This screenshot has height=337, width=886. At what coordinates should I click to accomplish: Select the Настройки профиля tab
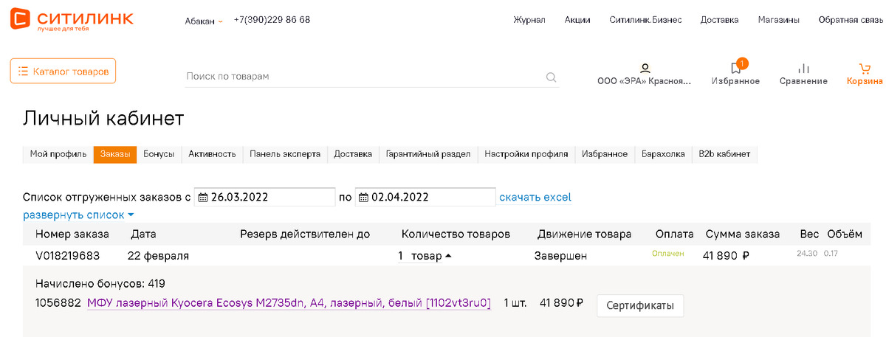pos(526,154)
